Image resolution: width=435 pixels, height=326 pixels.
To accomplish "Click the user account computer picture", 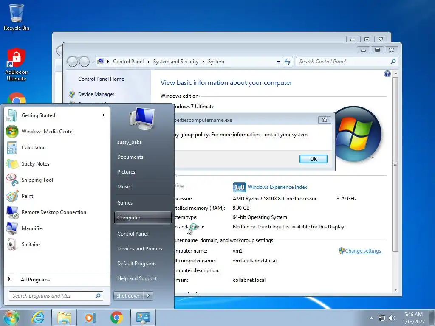I will click(142, 119).
